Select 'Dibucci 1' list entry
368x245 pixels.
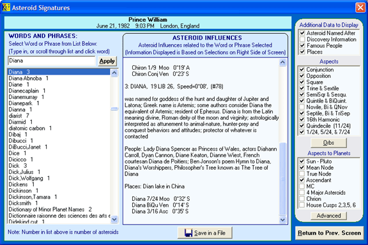pos(59,140)
